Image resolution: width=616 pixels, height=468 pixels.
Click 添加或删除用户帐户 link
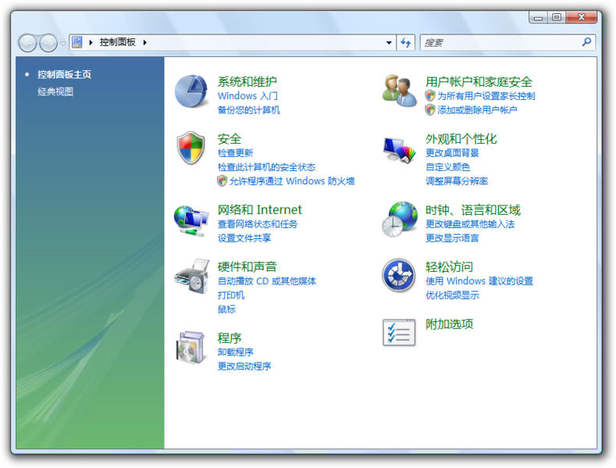pos(477,109)
